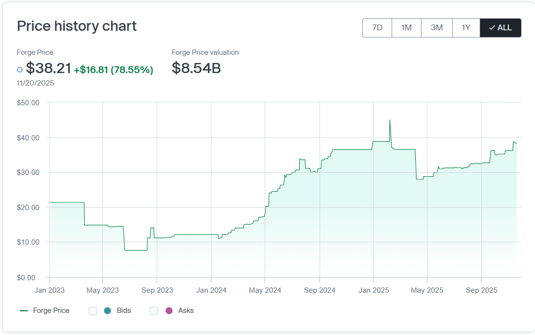
Task: Click the green Forge Price legend line
Action: point(24,311)
